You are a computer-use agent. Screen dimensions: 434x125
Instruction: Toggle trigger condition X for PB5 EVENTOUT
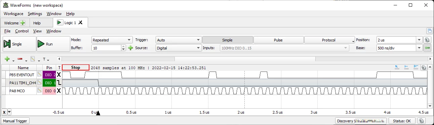pyautogui.click(x=59, y=75)
